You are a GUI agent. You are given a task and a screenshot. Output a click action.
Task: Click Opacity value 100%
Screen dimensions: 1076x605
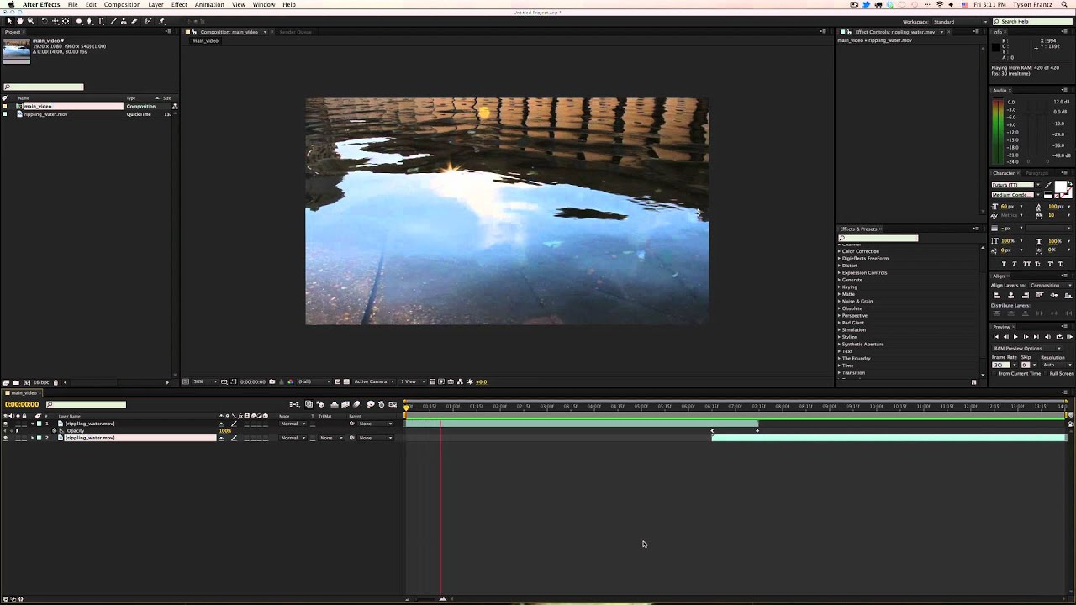pyautogui.click(x=225, y=431)
